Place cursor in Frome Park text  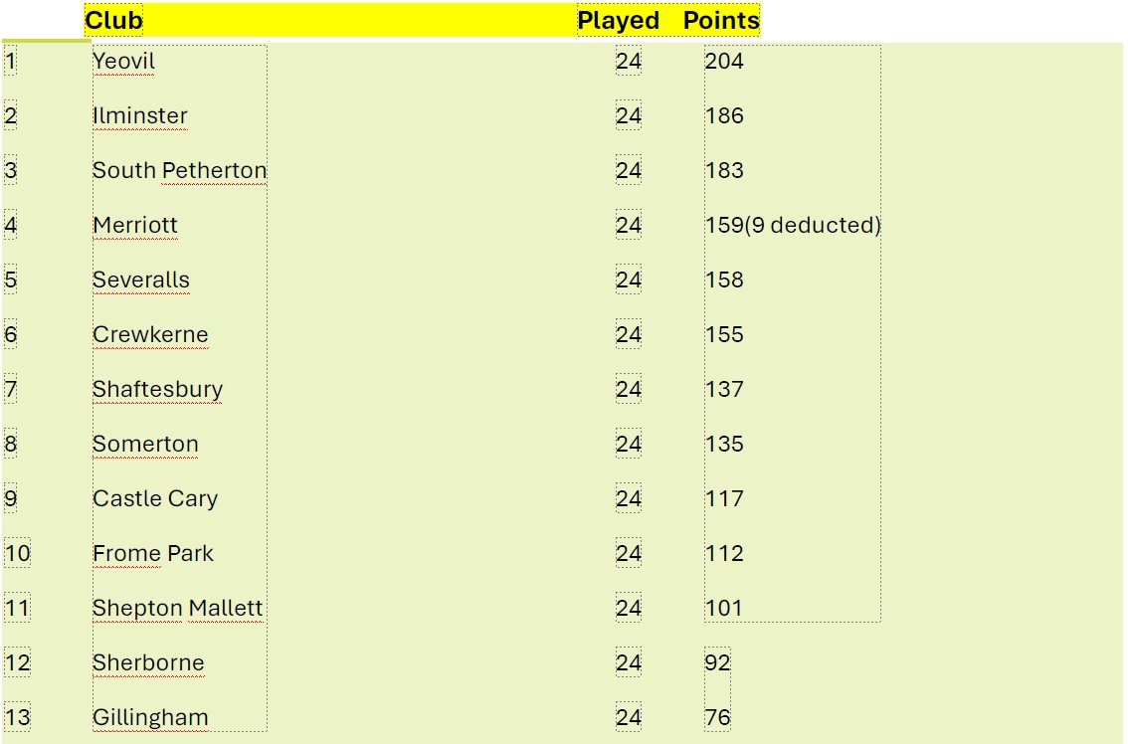[153, 554]
